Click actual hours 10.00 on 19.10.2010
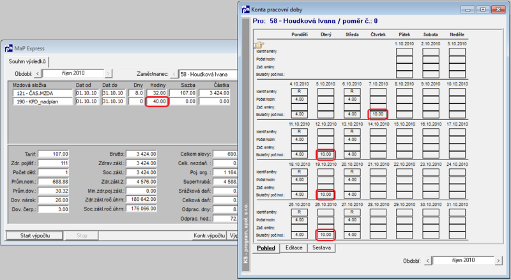 [326, 195]
